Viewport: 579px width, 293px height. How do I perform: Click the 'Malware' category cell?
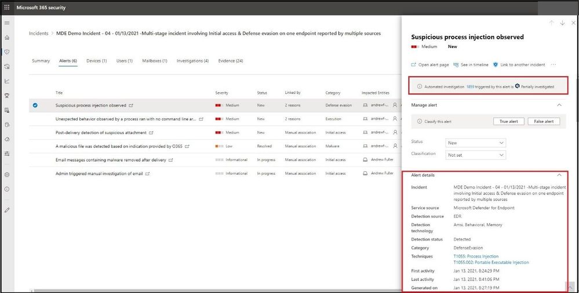[x=332, y=146]
